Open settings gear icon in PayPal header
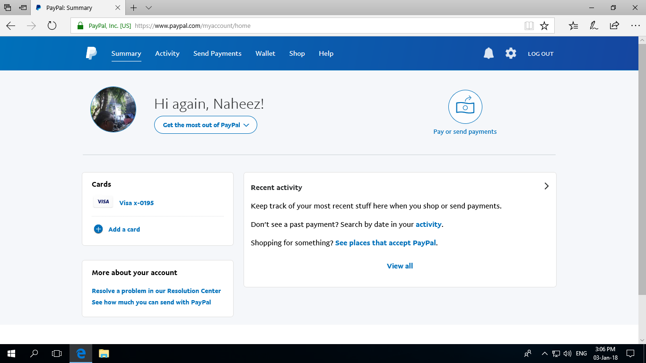 pos(511,53)
